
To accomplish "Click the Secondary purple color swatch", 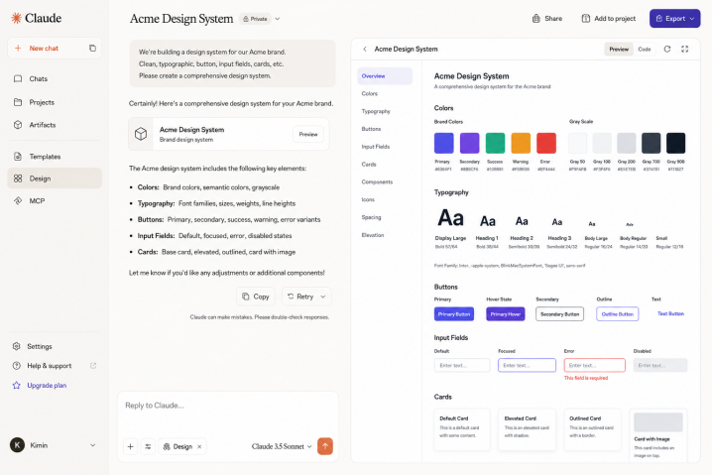I will 469,143.
